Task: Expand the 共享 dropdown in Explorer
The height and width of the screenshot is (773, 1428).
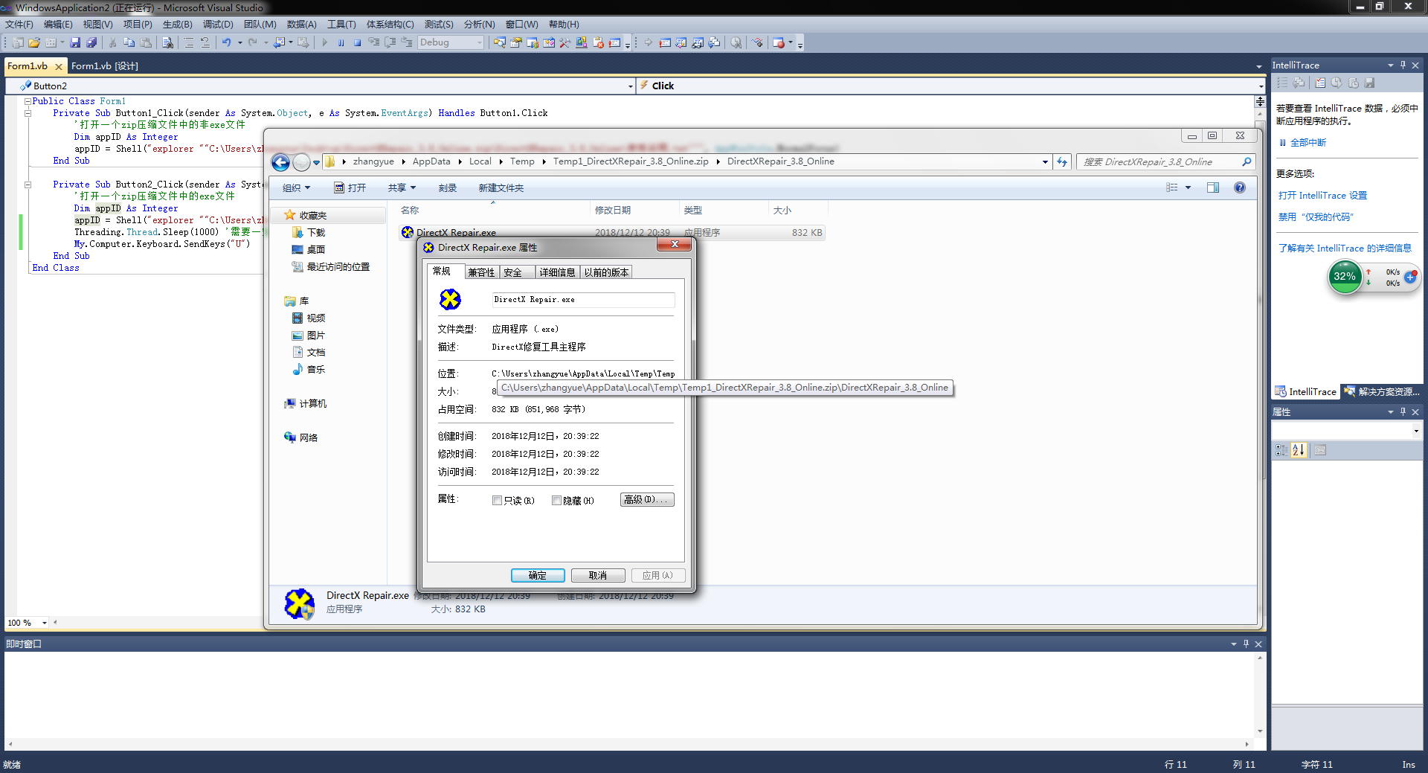Action: (402, 188)
